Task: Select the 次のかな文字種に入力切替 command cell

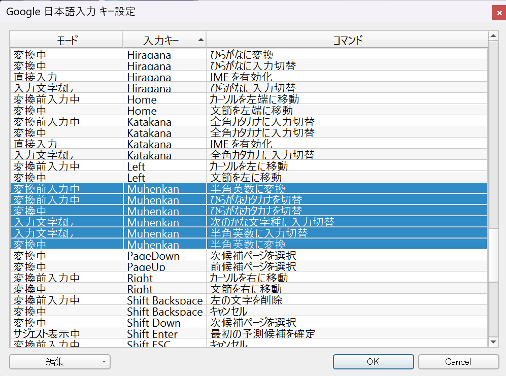Action: pos(347,221)
